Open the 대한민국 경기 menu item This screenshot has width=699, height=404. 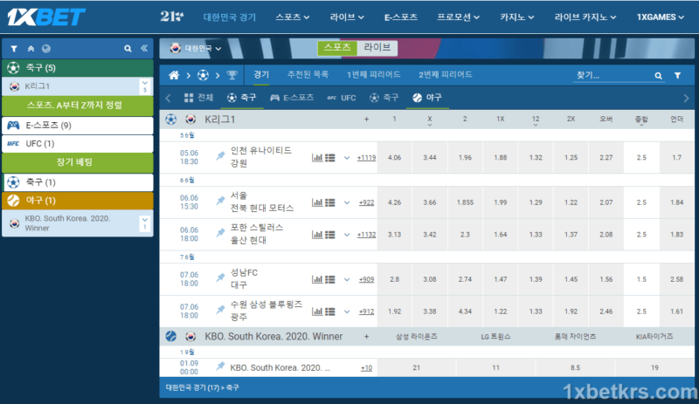(x=230, y=17)
